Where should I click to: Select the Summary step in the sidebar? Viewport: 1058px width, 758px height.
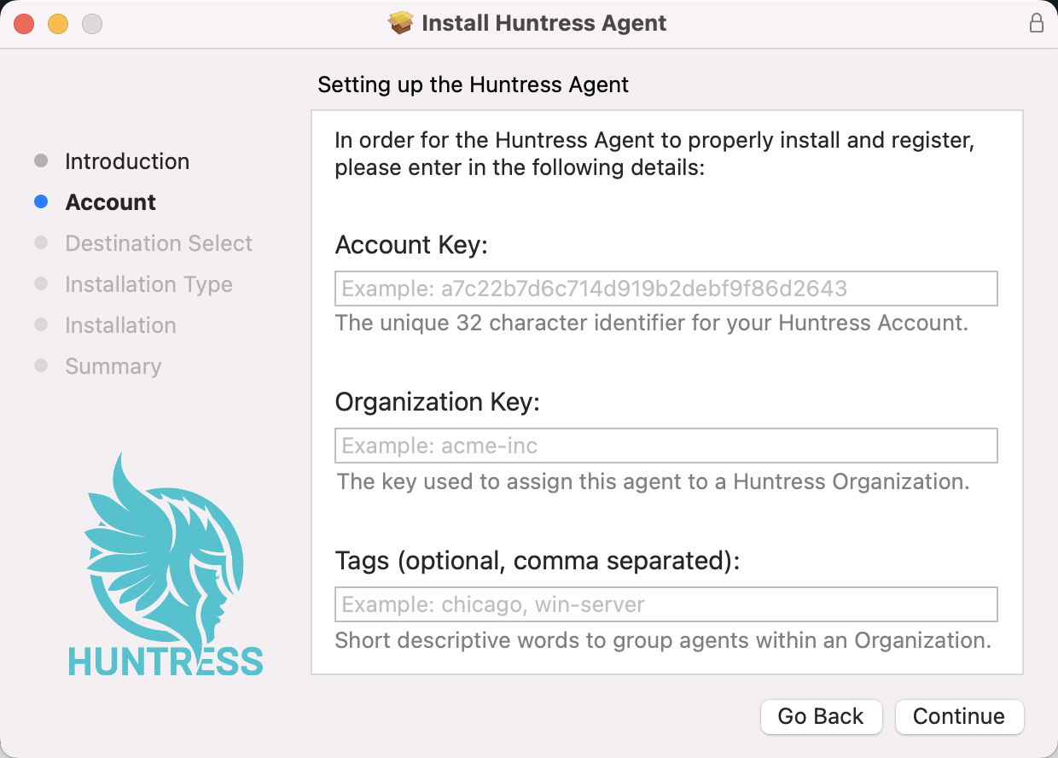click(x=113, y=365)
